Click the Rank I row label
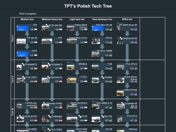Image resolution: width=176 pixels, height=132 pixels. pyautogui.click(x=13, y=38)
